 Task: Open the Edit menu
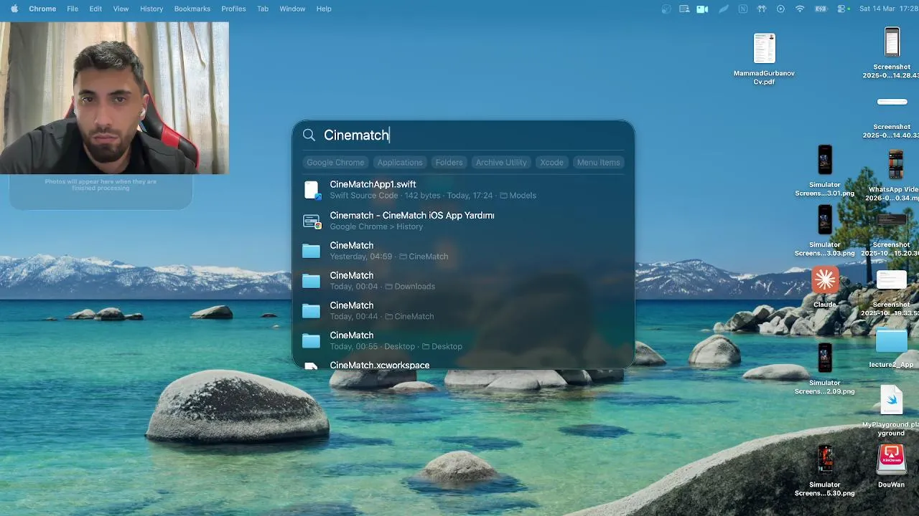pos(95,9)
